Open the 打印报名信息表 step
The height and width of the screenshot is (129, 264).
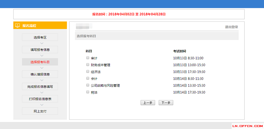40,99
